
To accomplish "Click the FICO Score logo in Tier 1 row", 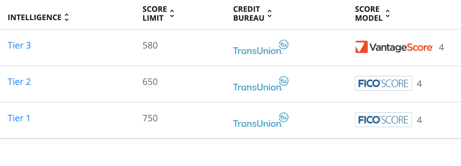I will 383,120.
